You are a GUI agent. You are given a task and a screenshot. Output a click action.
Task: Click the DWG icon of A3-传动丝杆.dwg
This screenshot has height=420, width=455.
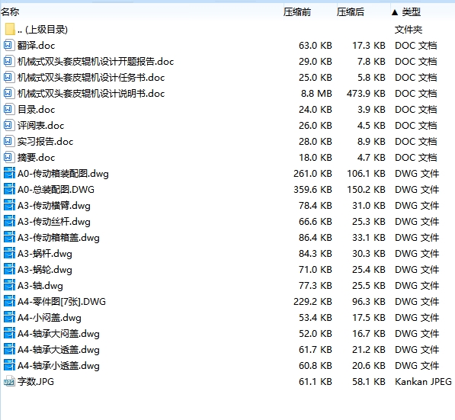9,221
